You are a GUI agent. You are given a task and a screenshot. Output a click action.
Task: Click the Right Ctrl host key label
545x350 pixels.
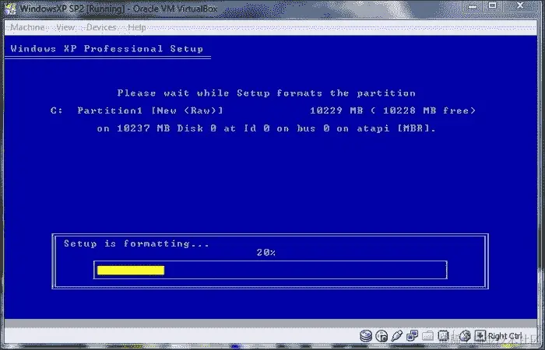coord(505,336)
